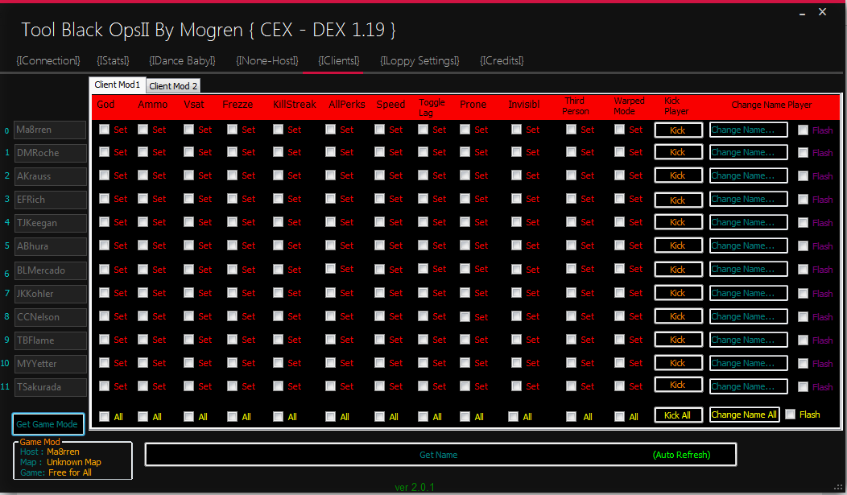Switch to the {[Stats]} tab
847x495 pixels.
click(113, 60)
